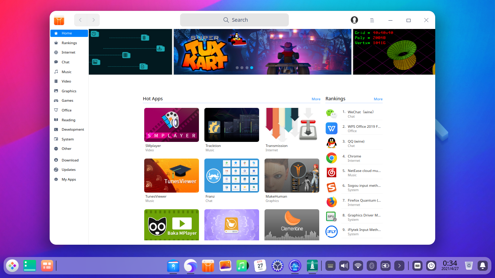Open the Graphics category in sidebar
Screen dimensions: 495x278
point(69,91)
